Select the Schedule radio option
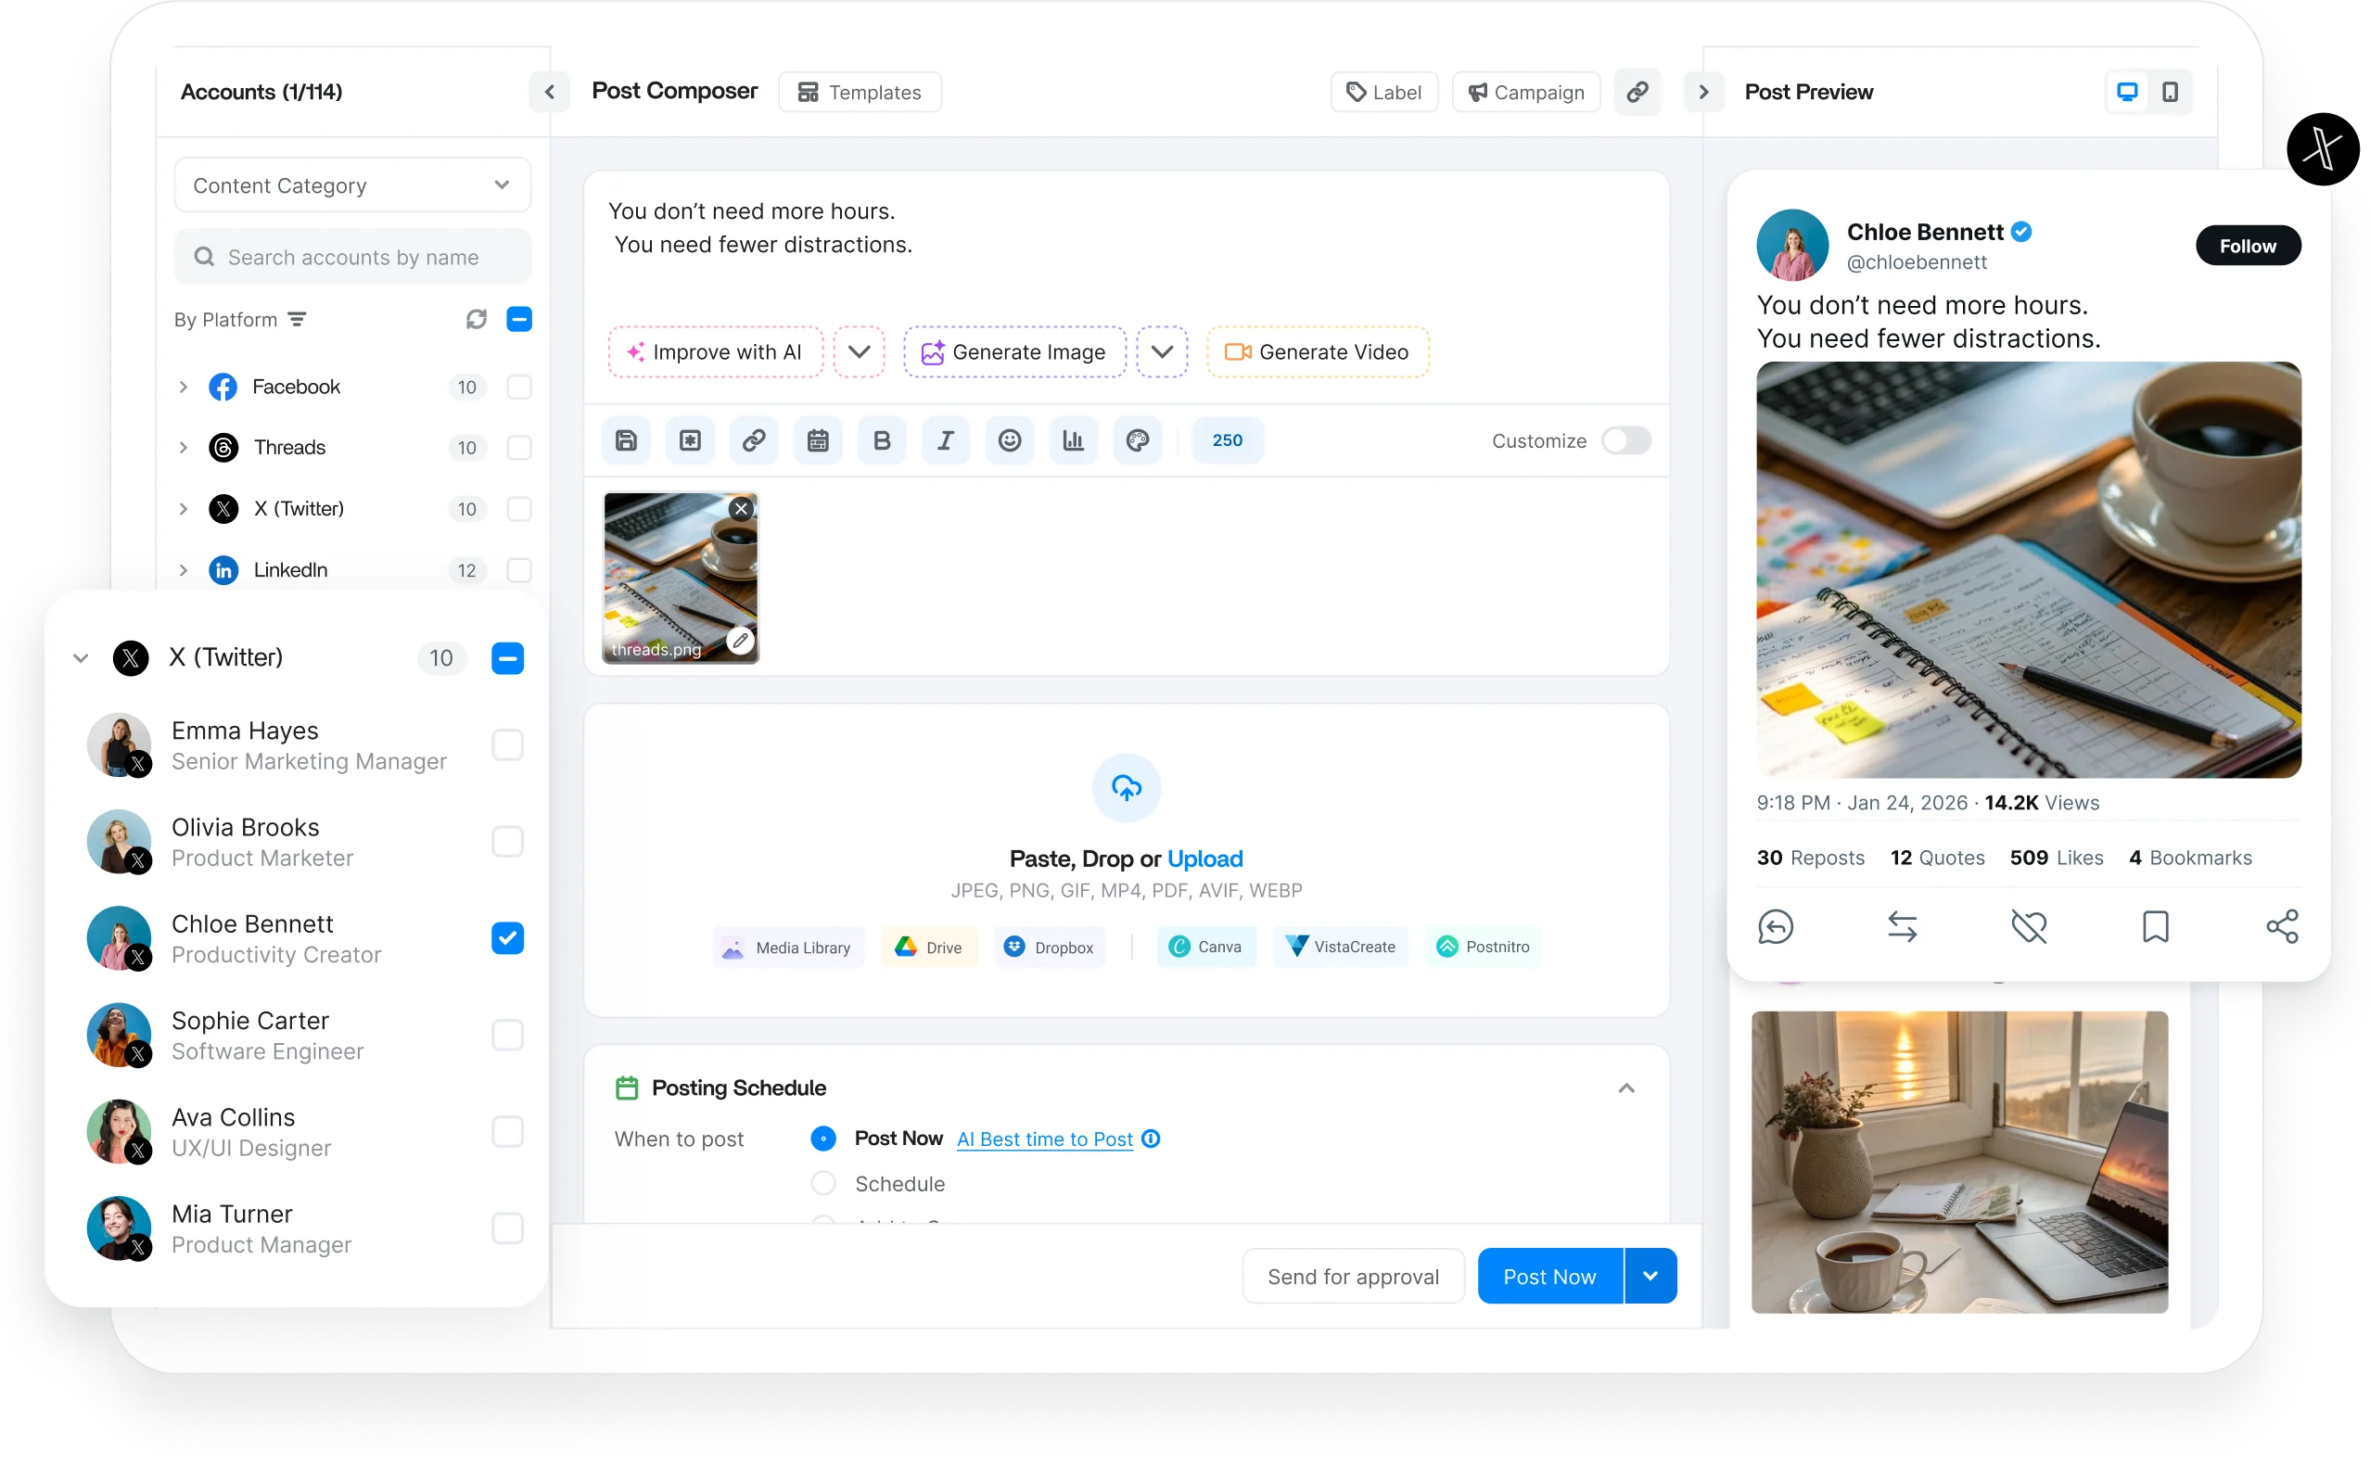The image size is (2370, 1476). [x=823, y=1184]
